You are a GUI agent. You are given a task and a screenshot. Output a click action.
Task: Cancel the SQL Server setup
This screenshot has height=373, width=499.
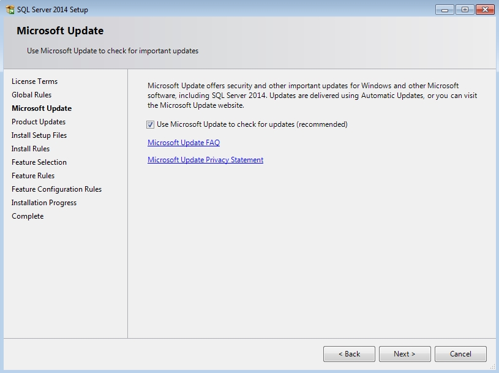pyautogui.click(x=460, y=354)
